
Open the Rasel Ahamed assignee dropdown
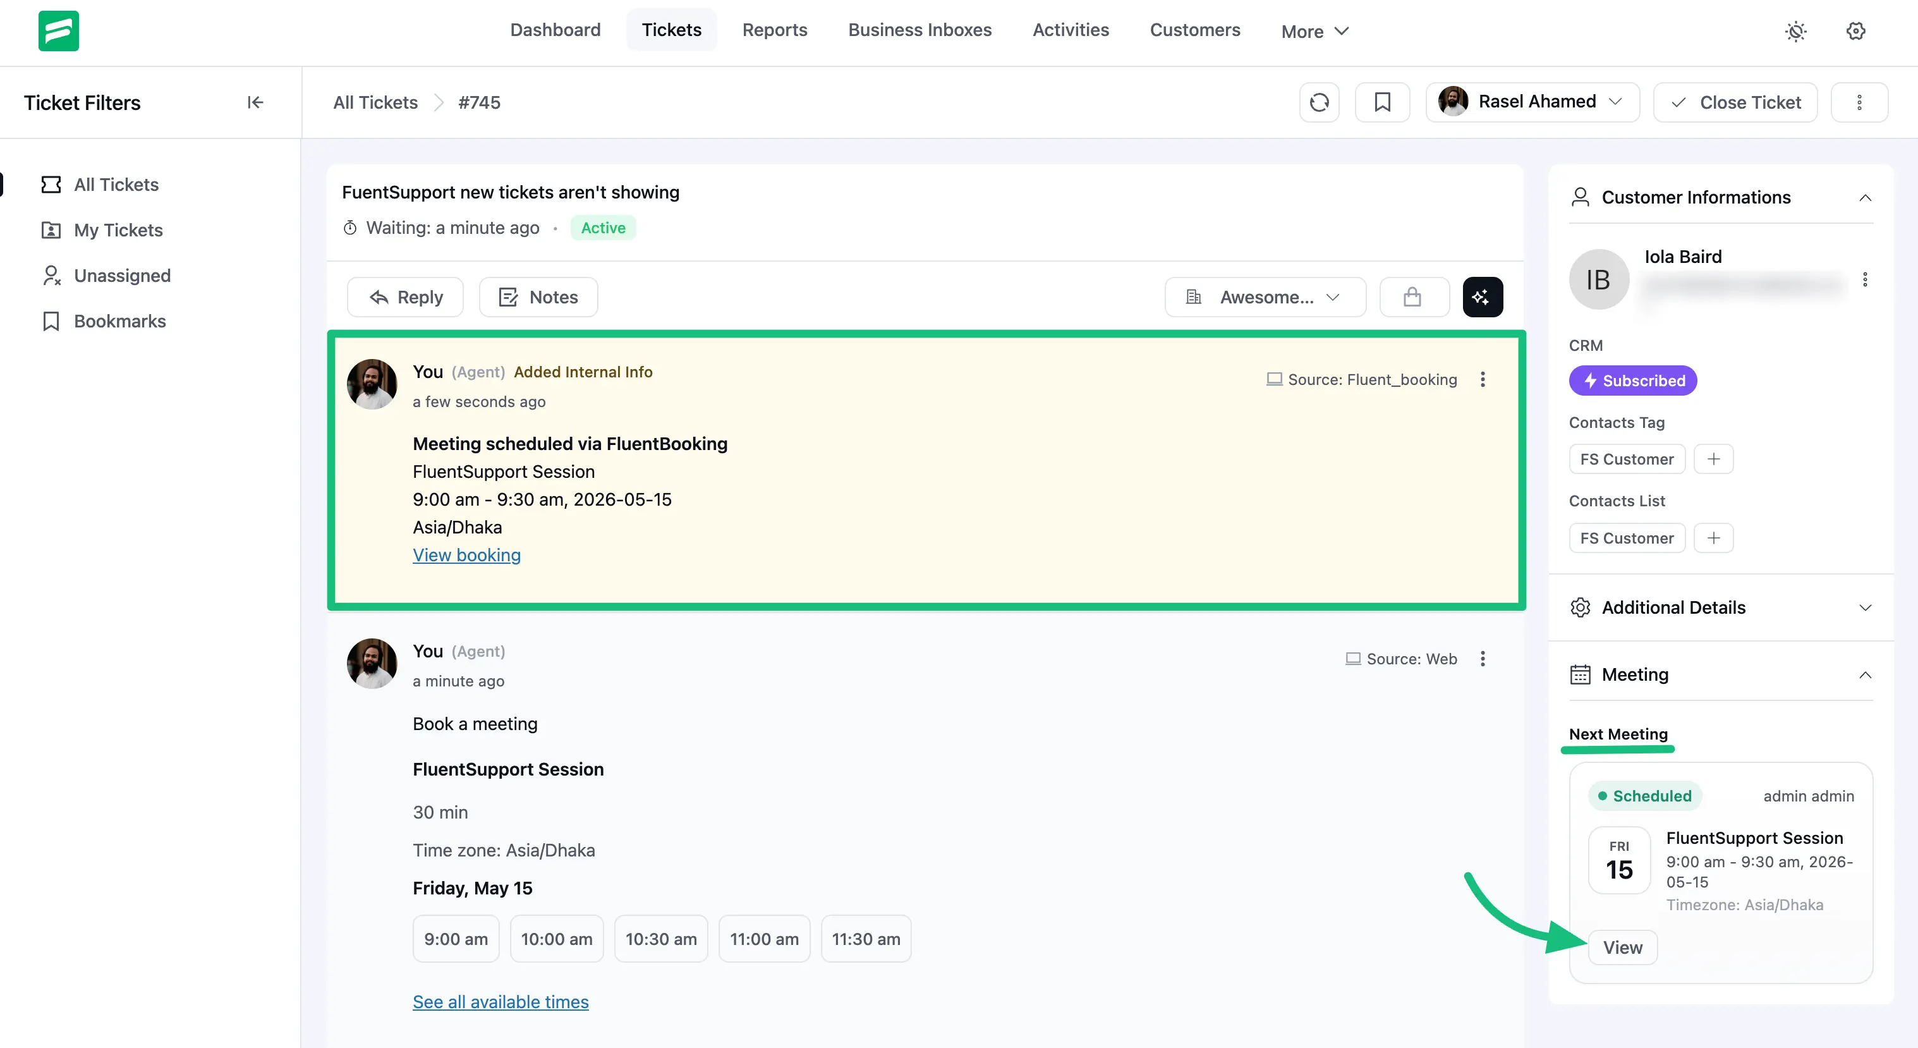coord(1533,102)
